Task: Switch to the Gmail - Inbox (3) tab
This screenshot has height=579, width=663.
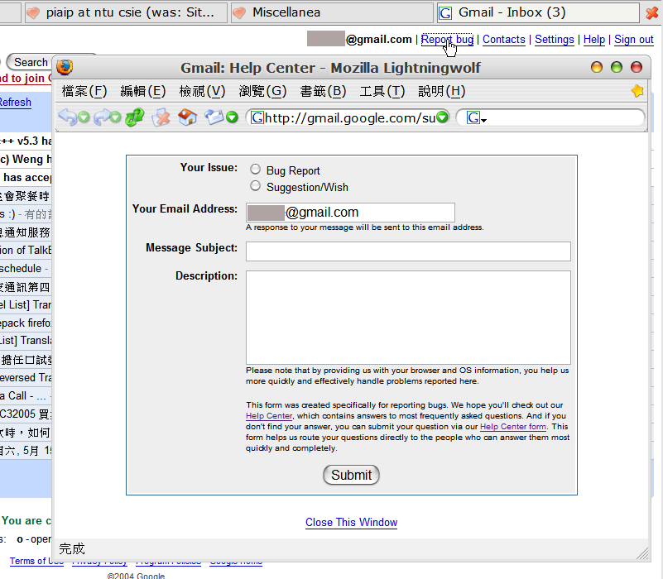Action: click(x=538, y=12)
